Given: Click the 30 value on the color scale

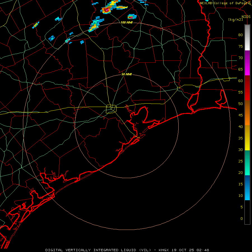Looking at the screenshot, I should pos(241,150).
